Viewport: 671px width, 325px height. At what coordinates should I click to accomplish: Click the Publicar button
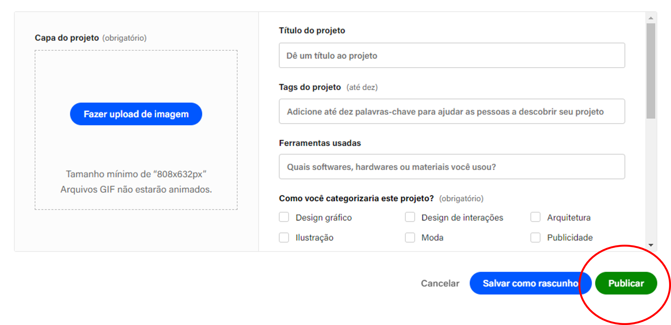(x=626, y=283)
